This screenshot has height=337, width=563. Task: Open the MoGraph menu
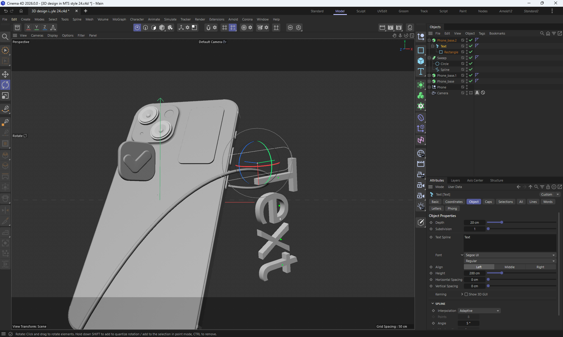click(119, 19)
